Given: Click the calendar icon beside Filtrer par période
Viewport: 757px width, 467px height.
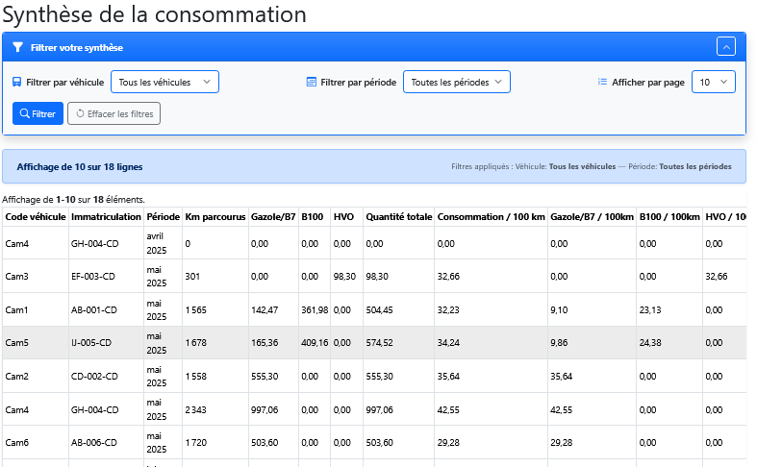Looking at the screenshot, I should pyautogui.click(x=311, y=83).
